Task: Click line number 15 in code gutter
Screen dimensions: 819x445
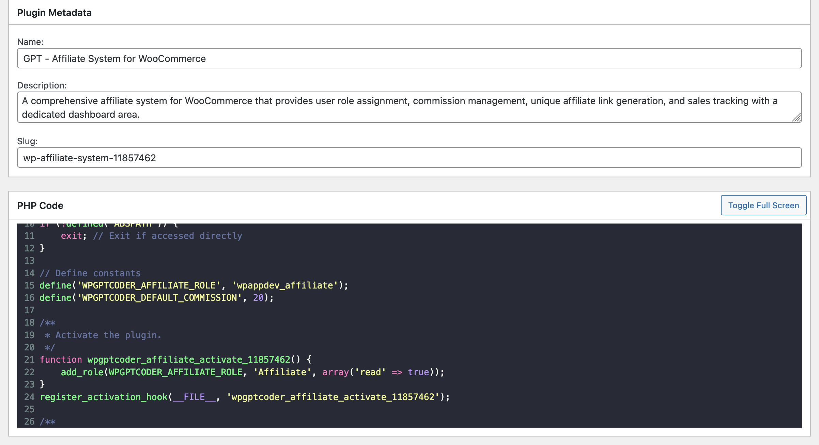Action: (x=29, y=285)
